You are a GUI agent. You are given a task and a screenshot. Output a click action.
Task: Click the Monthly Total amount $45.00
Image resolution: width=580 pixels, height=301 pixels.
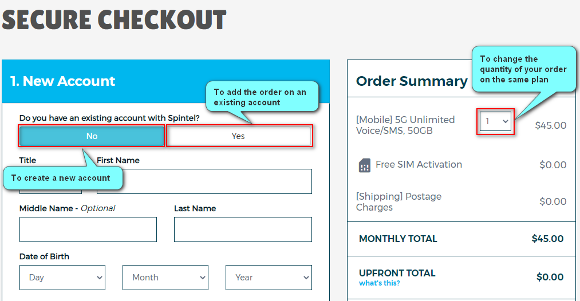[547, 239]
